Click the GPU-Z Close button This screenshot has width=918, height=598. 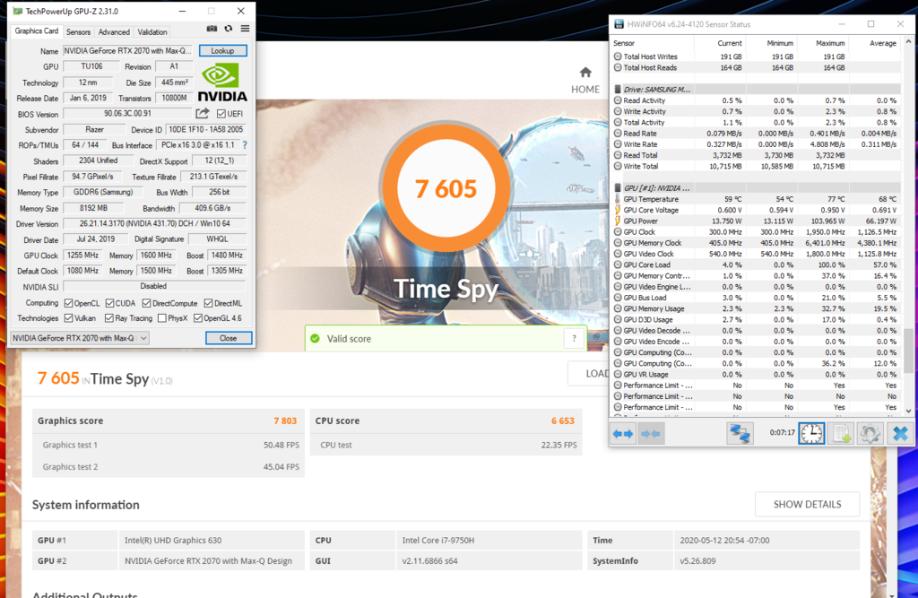tap(229, 338)
